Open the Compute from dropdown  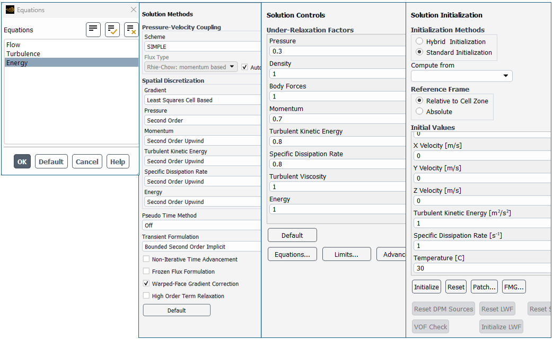pyautogui.click(x=462, y=76)
